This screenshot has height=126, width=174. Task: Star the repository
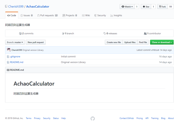point(146,7)
